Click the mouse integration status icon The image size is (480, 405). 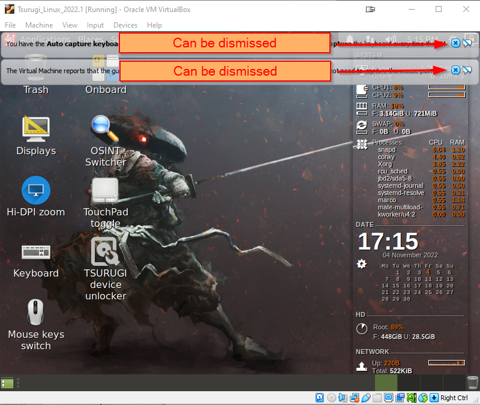tap(423, 398)
